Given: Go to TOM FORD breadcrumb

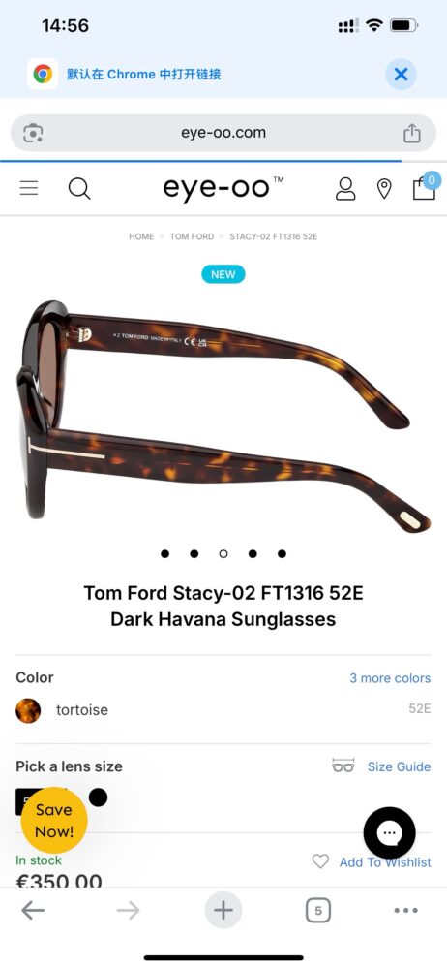Looking at the screenshot, I should [x=192, y=236].
